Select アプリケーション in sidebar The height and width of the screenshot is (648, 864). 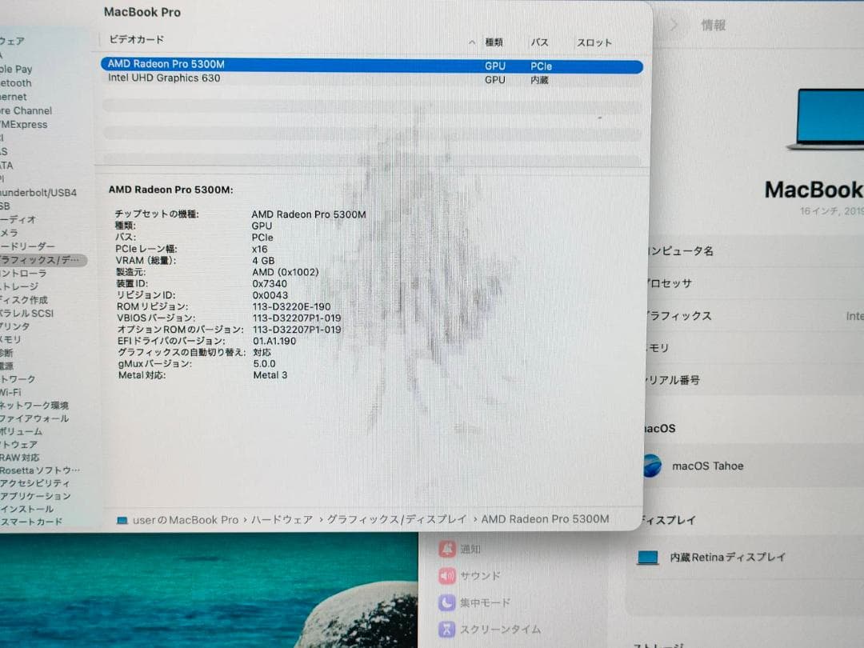click(36, 496)
